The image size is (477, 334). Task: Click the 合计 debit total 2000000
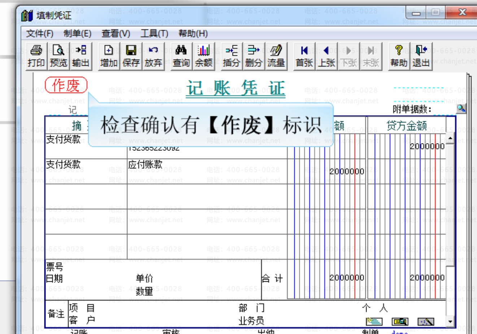(347, 277)
